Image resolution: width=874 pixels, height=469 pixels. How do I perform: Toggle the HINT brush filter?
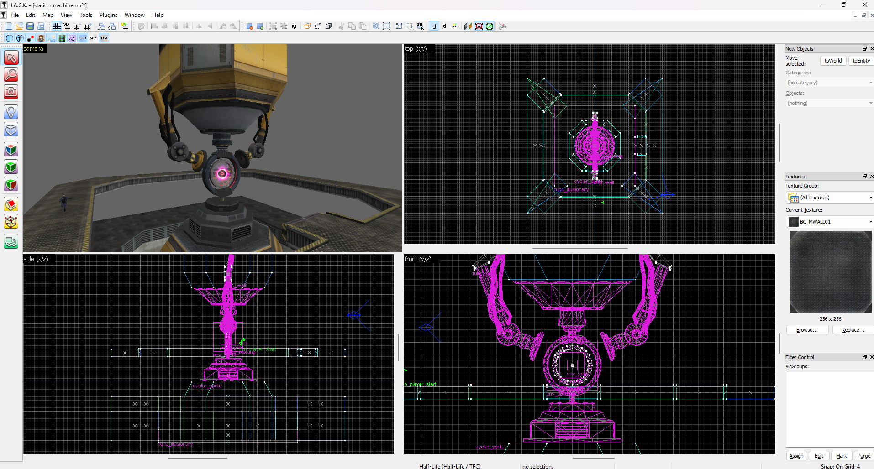point(83,38)
